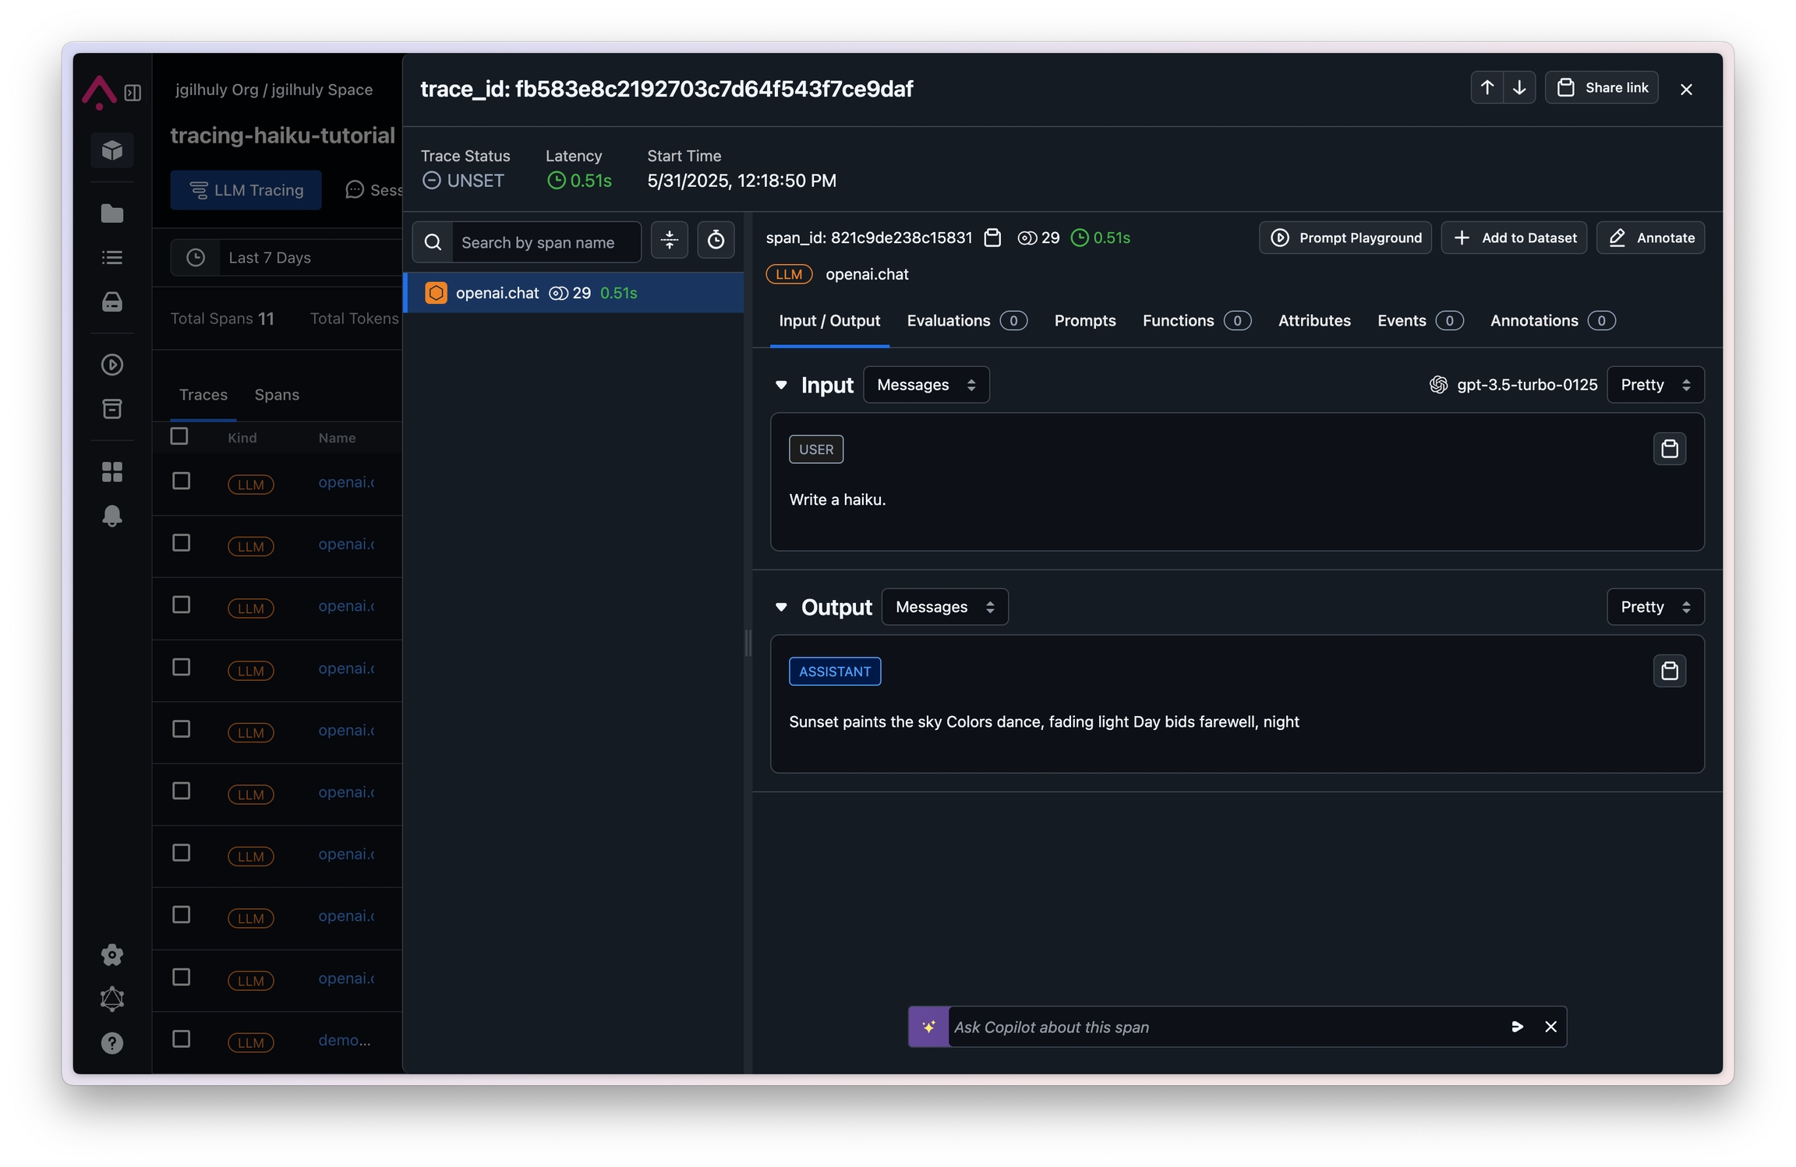
Task: Focus the Search by span name field
Action: click(x=545, y=242)
